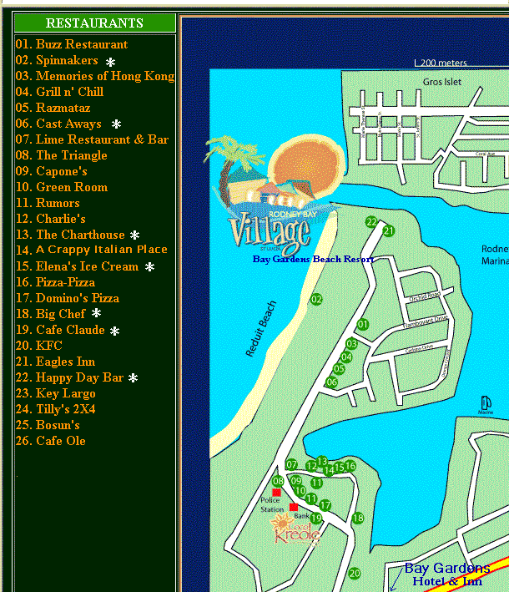Click the red Bank square marker
Viewport: 509px width, 592px height.
click(x=294, y=507)
